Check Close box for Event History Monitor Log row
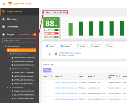 [x=44, y=99]
